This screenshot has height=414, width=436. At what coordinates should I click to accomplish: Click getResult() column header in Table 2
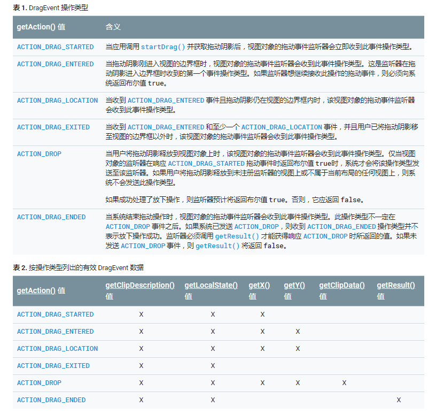pos(396,285)
